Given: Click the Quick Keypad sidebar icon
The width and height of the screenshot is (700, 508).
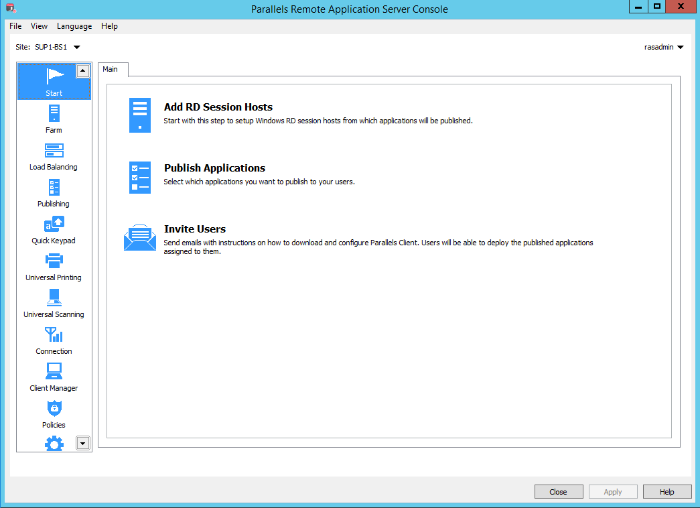Looking at the screenshot, I should (54, 225).
